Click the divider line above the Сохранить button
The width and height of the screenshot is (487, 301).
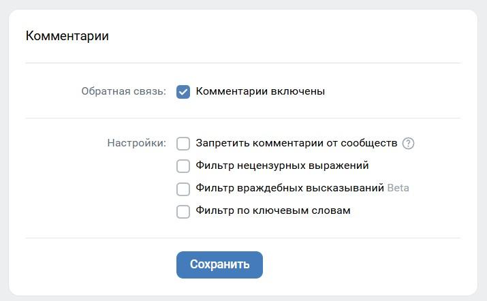243,238
